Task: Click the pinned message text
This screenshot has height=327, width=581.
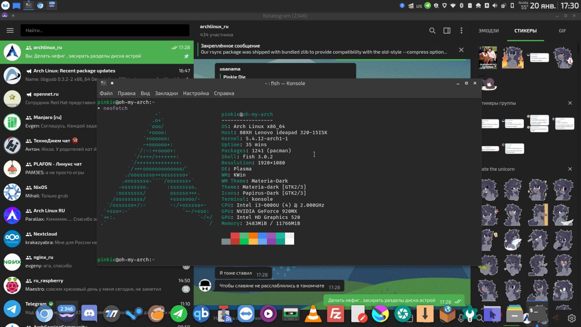Action: pos(324,52)
